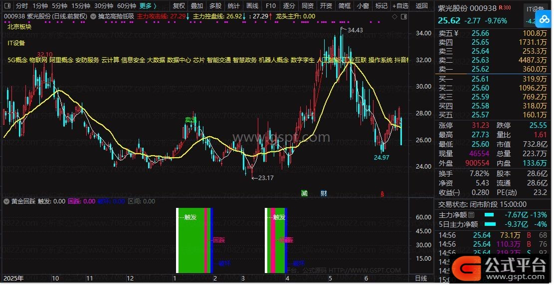Add stock to 自选 watchlist

[x=400, y=5]
